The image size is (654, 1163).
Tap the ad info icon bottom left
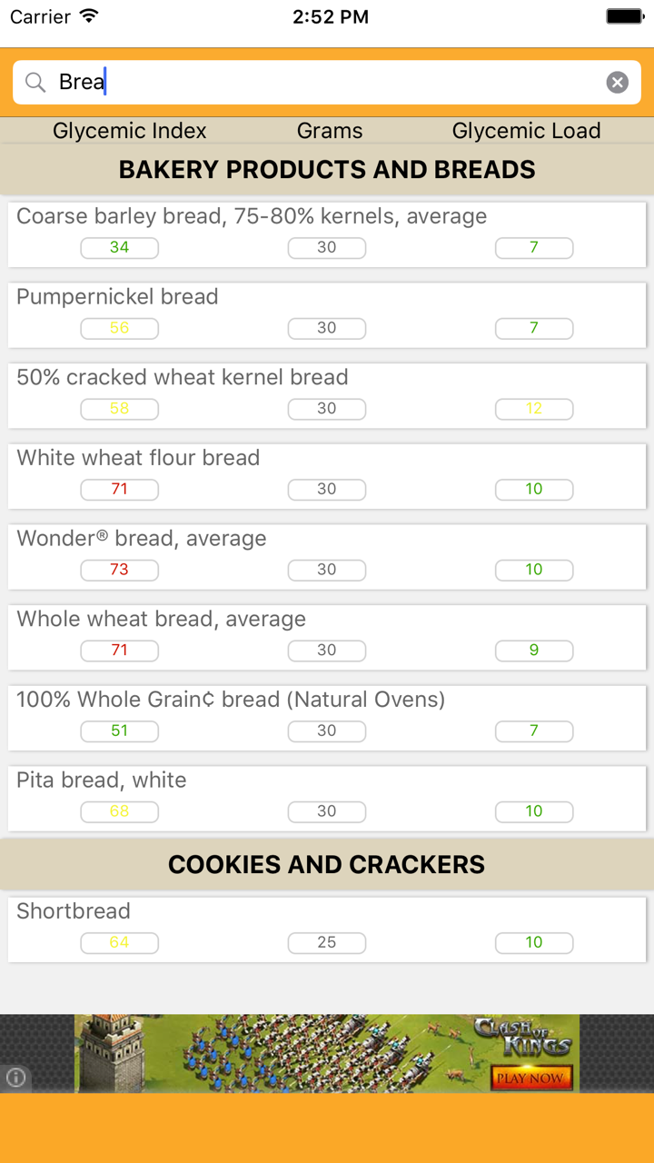(x=15, y=1078)
